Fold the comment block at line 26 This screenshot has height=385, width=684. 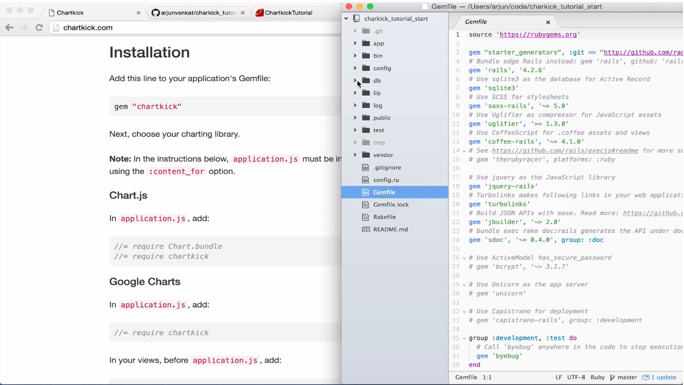464,258
